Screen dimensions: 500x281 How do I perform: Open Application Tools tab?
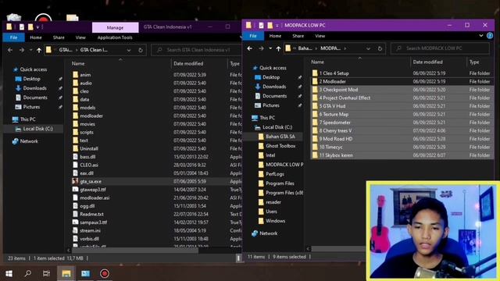pos(115,37)
